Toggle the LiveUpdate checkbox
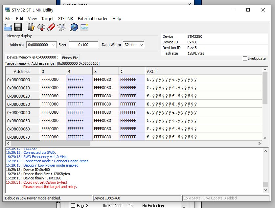Viewport: 275px width, 208px height. [x=245, y=58]
